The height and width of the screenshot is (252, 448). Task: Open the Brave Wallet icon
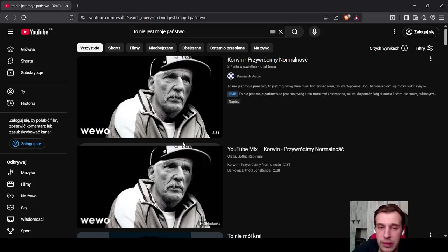(x=415, y=17)
